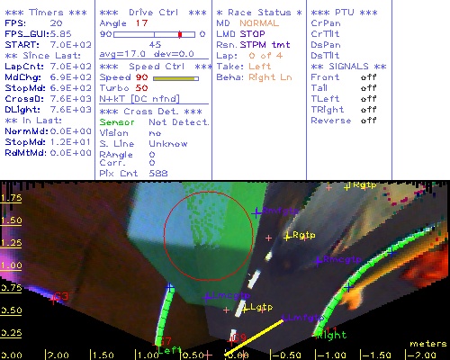This screenshot has height=360, width=450.
Task: Select the yellow Lgtp cross marker
Action: pos(245,309)
